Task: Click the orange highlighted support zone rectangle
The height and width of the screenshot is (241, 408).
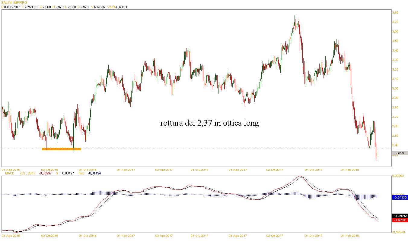Action: coord(62,149)
